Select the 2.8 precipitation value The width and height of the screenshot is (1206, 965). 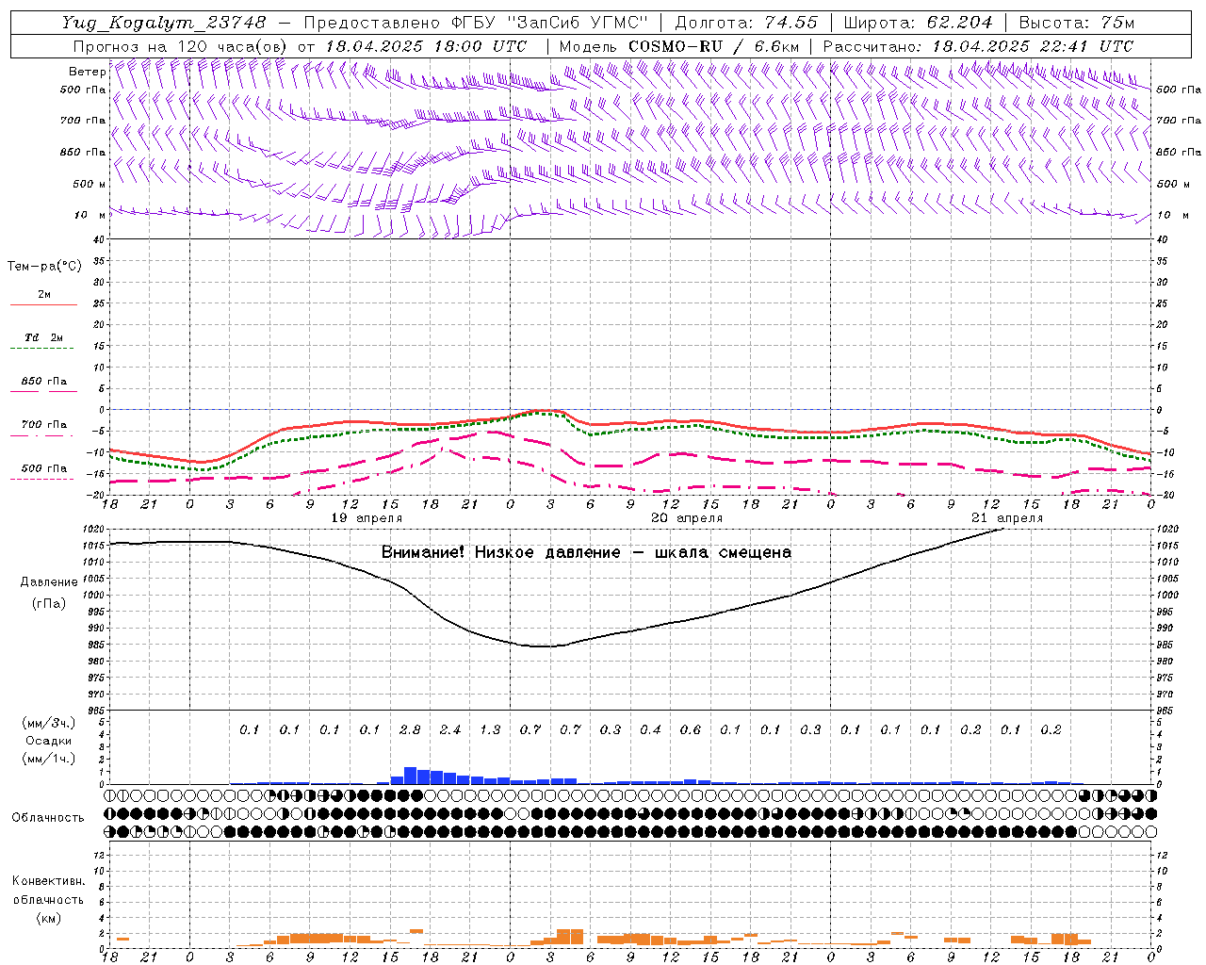coord(410,730)
